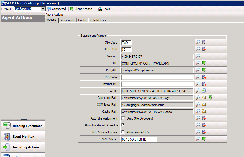Open the Agent Log Path folder icon

(204, 97)
